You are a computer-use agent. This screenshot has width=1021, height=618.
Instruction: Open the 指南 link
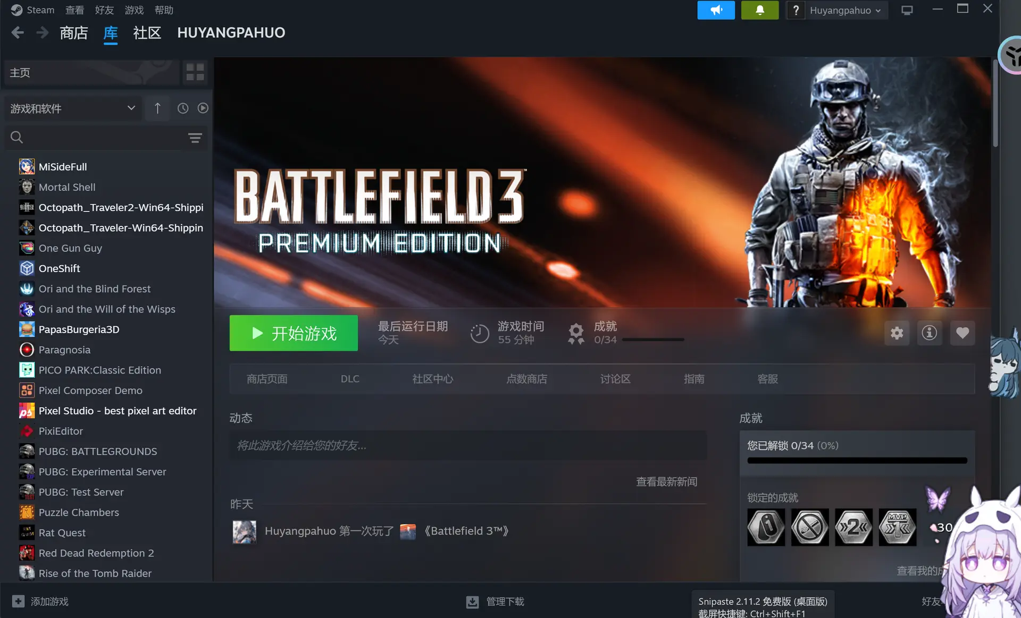point(694,379)
